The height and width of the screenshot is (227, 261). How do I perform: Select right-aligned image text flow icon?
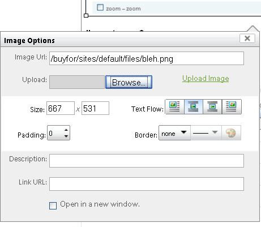(232, 107)
